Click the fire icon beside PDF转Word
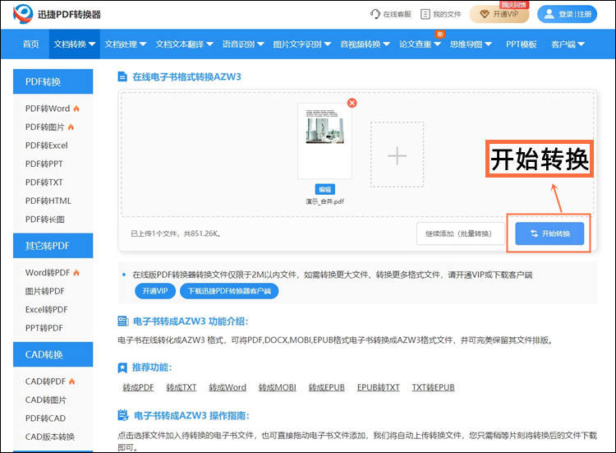 click(76, 109)
